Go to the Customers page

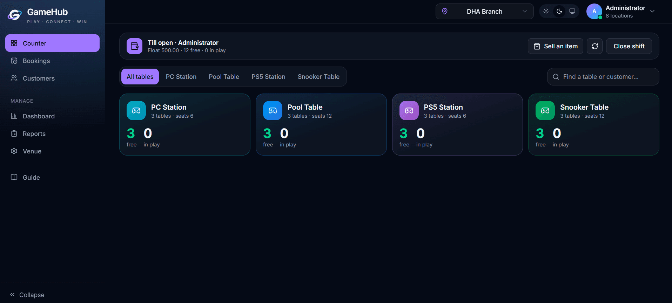click(x=52, y=78)
